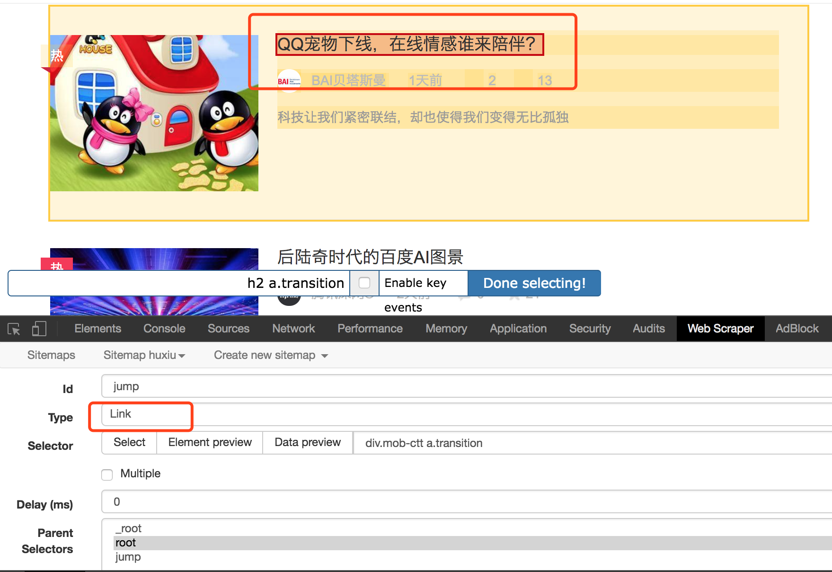Switch to the Security tab
The image size is (832, 572).
pos(590,329)
